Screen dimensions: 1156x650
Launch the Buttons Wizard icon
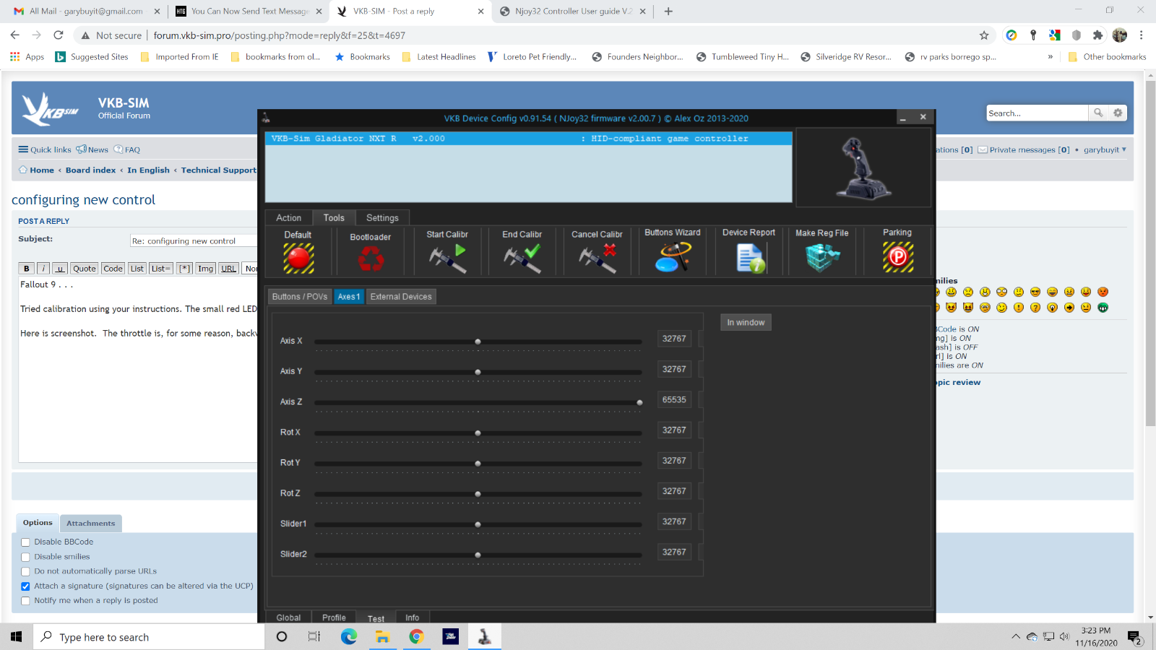673,256
